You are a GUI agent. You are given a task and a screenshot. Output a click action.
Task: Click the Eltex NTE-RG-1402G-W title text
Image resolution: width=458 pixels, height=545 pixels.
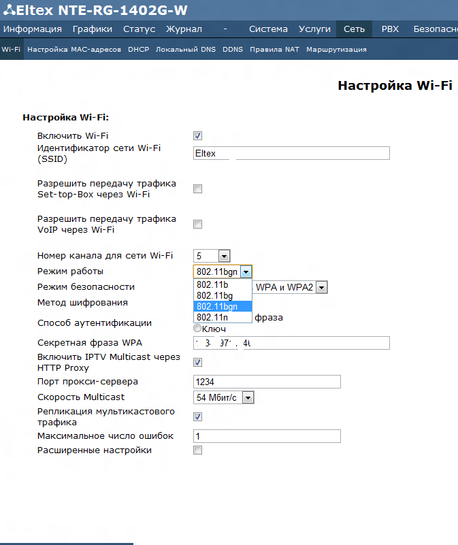(x=101, y=10)
